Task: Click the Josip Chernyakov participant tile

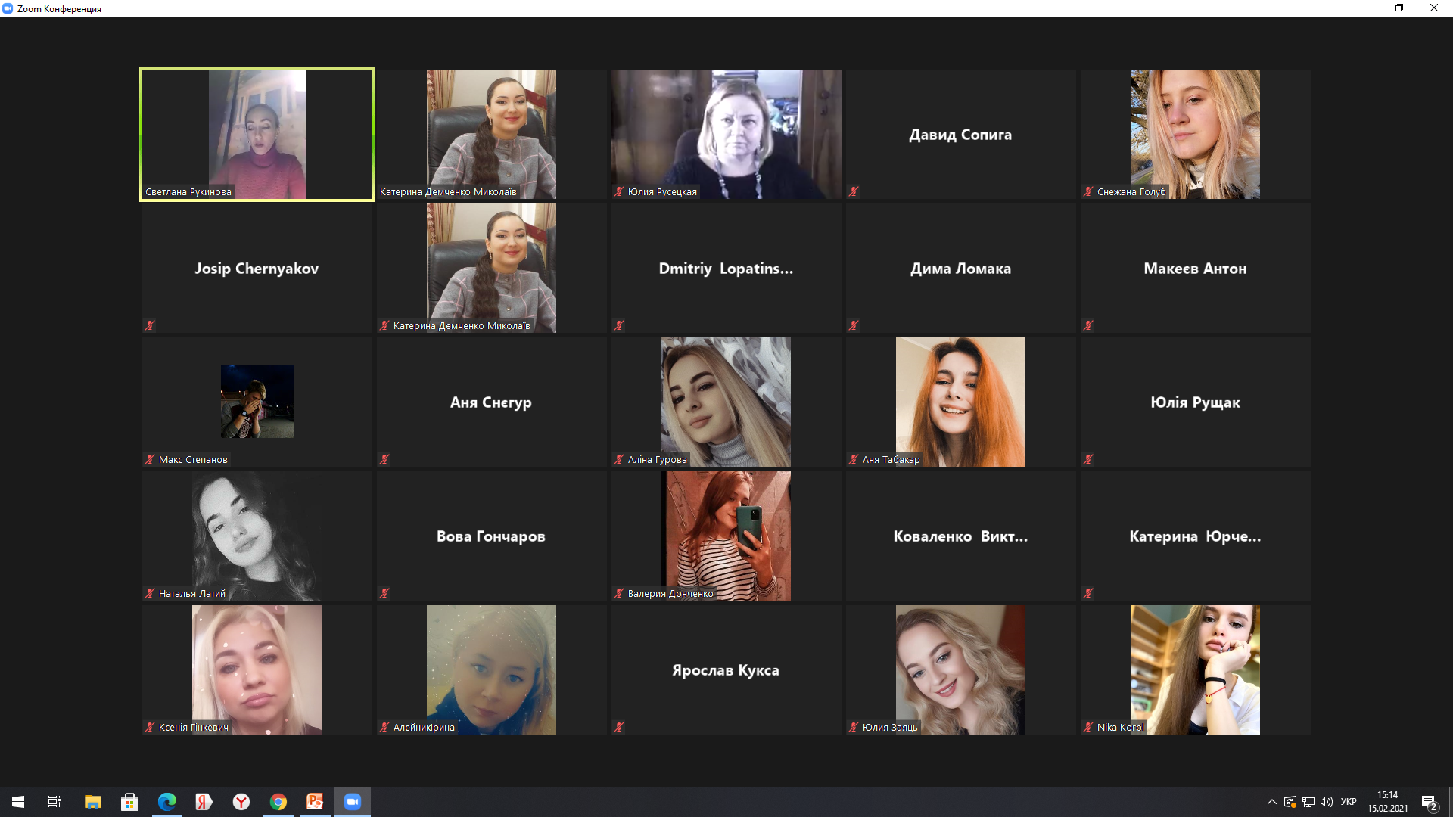Action: [x=257, y=269]
